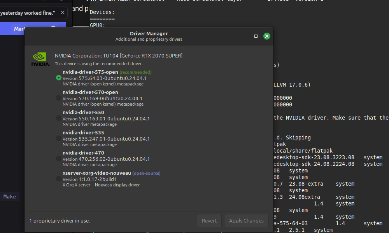Click '.d. Skipping' line in terminal
This screenshot has width=389, height=233.
[x=292, y=137]
